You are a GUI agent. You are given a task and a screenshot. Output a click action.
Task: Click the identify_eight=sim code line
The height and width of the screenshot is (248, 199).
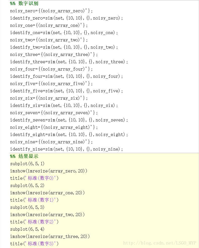click(x=69, y=135)
